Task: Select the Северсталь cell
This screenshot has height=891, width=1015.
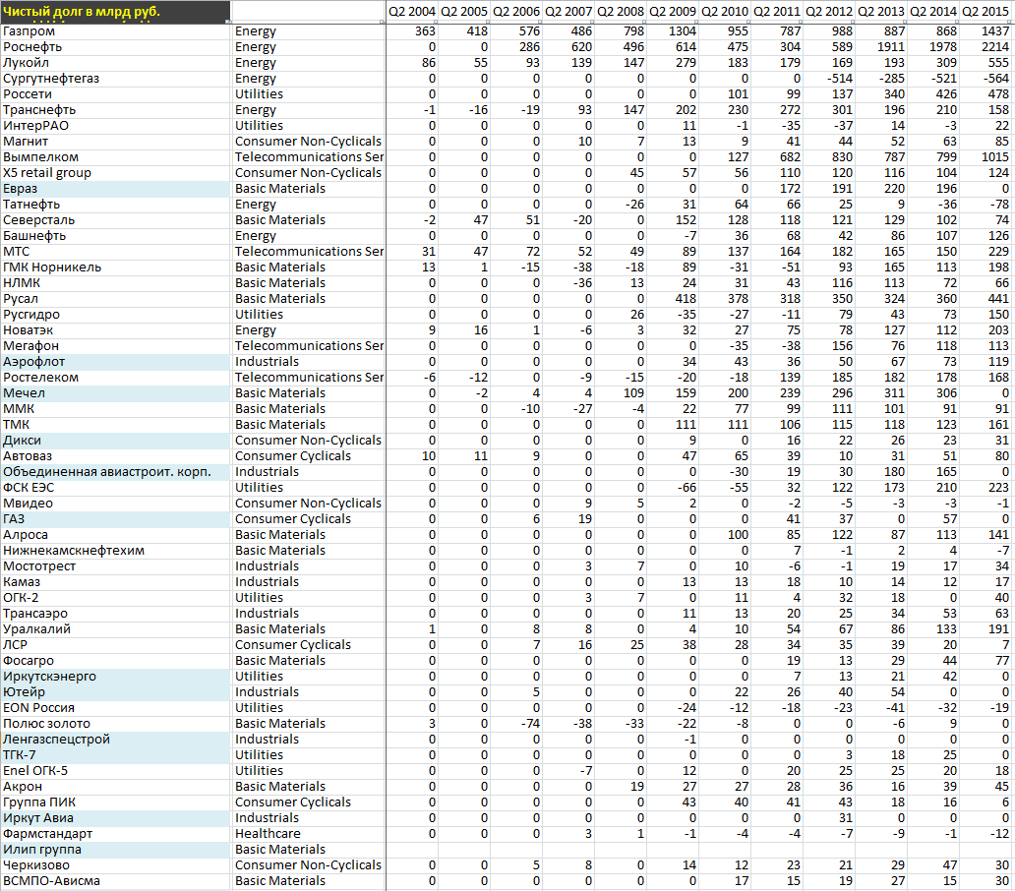Action: (115, 220)
